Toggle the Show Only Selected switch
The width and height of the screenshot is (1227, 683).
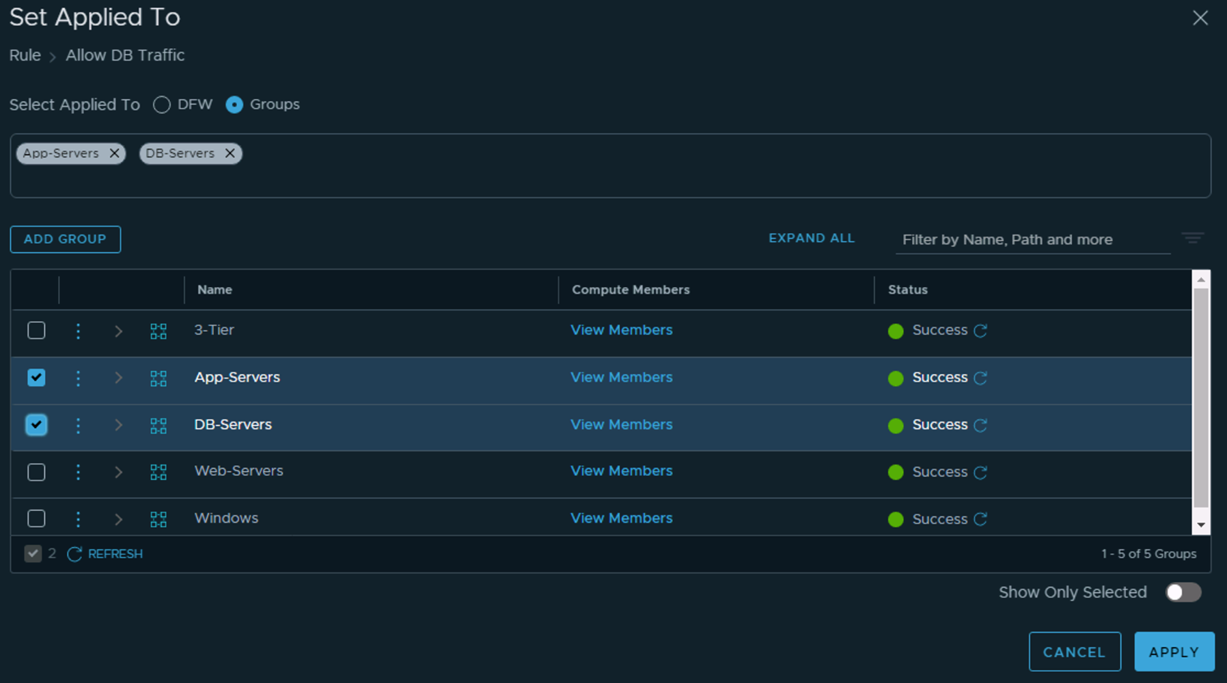point(1183,592)
